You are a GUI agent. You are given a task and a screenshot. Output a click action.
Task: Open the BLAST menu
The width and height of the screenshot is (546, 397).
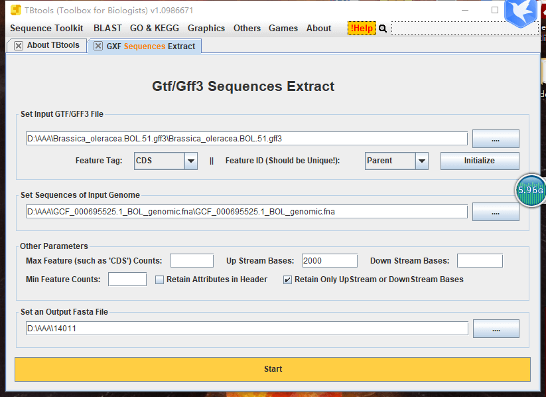(107, 29)
